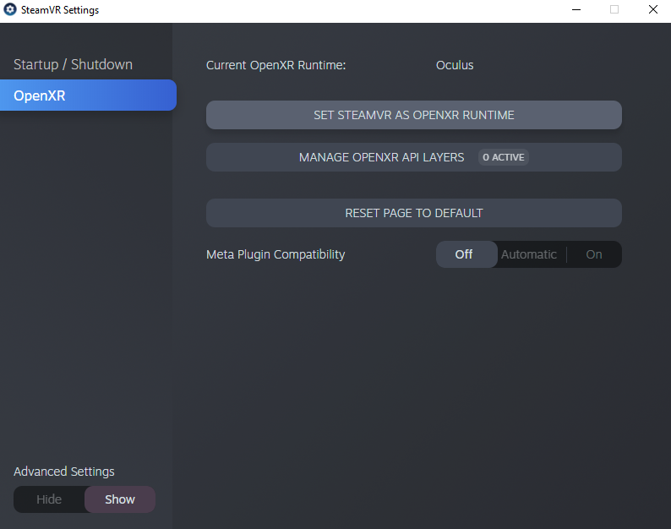Close the SteamVR Settings window
Viewport: 671px width, 529px height.
652,10
